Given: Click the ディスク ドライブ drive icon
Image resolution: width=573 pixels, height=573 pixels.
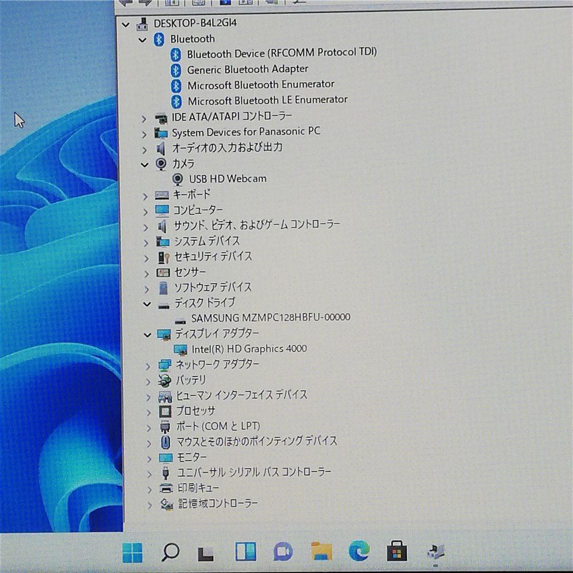Looking at the screenshot, I should click(x=164, y=305).
